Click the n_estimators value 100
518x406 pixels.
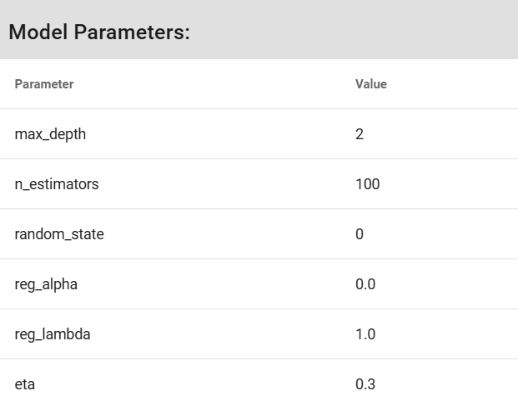(367, 184)
